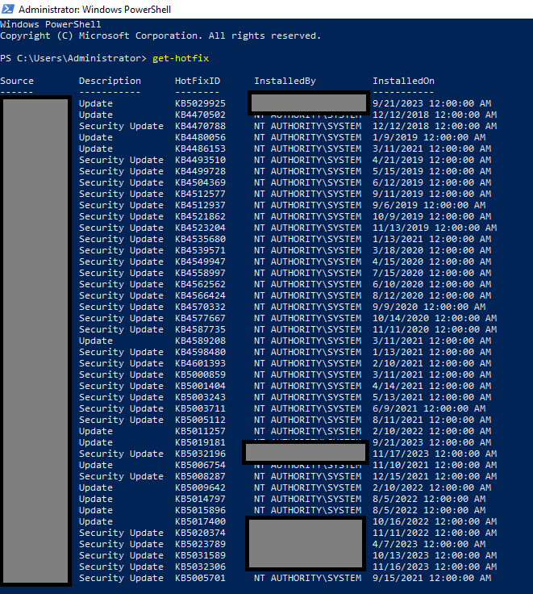Select hotfix ID KB4598480

[200, 353]
